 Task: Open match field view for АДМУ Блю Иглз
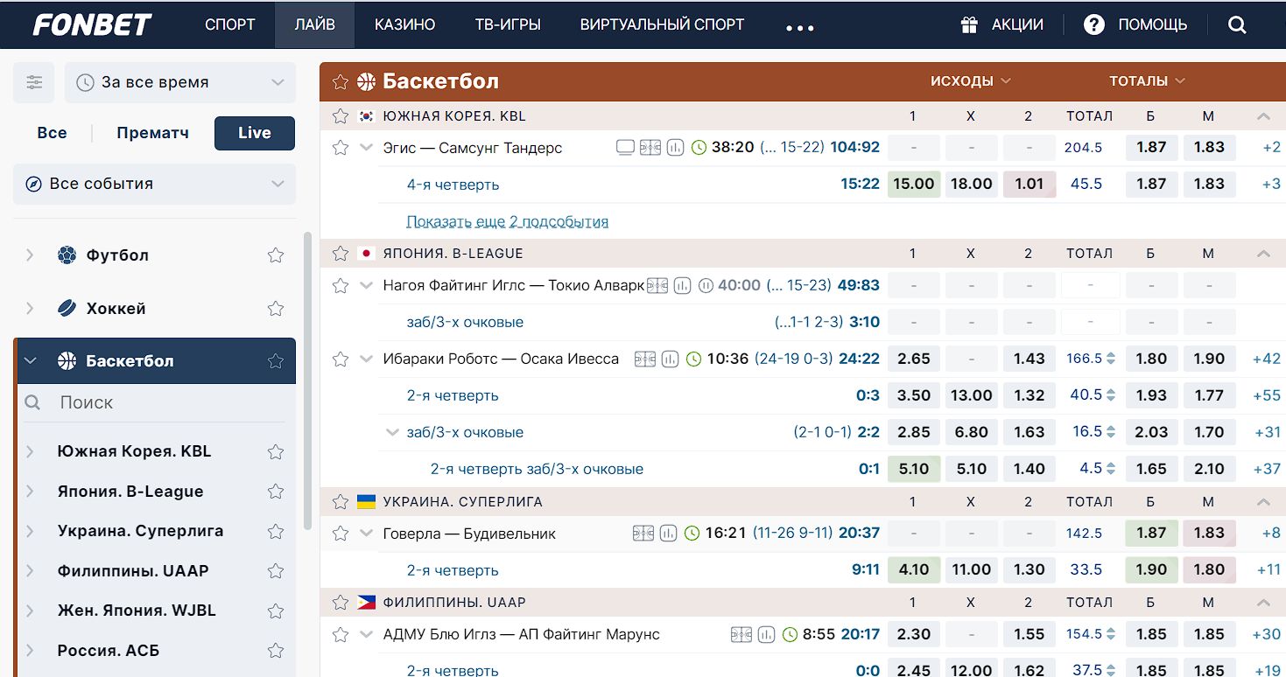click(x=741, y=634)
